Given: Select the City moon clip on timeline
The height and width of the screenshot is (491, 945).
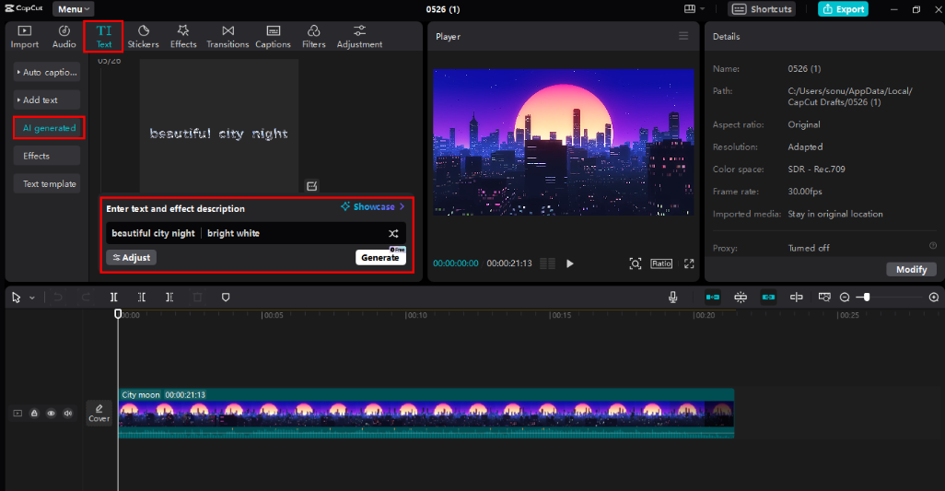Looking at the screenshot, I should [426, 414].
